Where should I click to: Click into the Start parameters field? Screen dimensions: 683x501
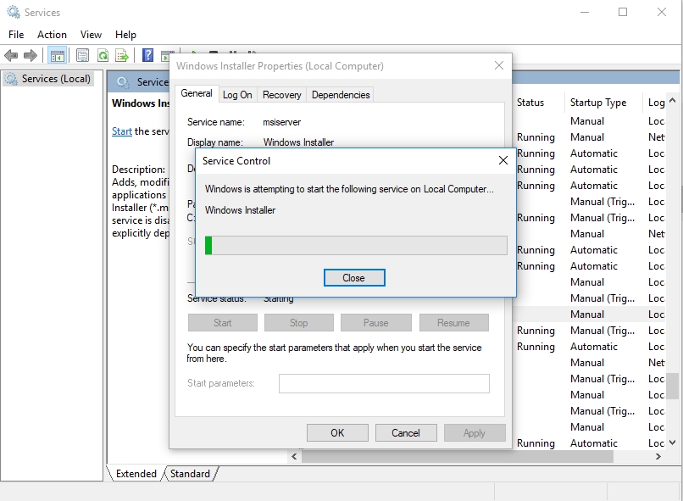pyautogui.click(x=384, y=383)
